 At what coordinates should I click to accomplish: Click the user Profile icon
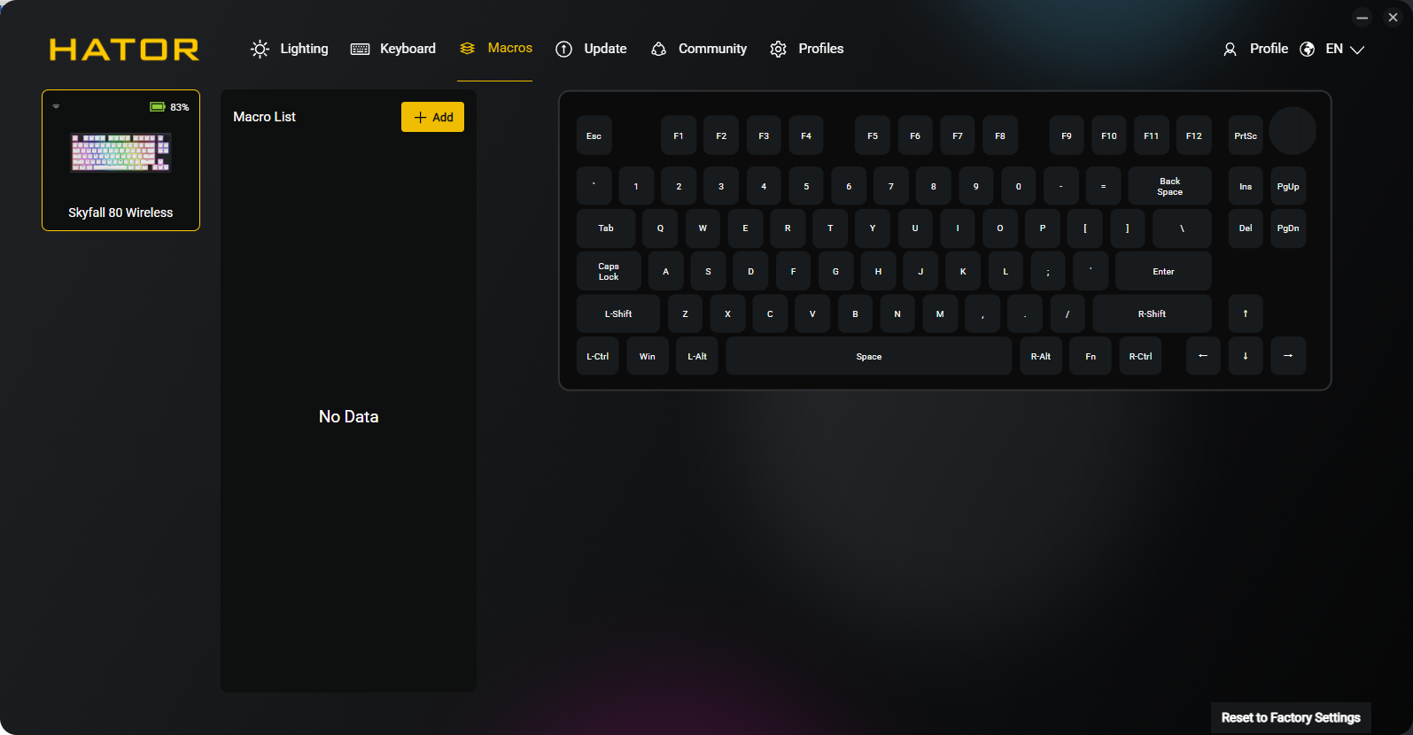point(1230,50)
